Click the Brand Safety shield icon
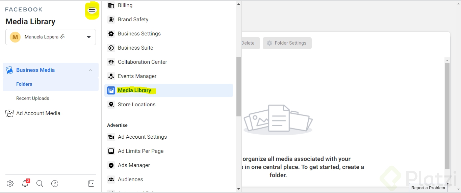Screen dimensions: 461x193 pos(111,20)
